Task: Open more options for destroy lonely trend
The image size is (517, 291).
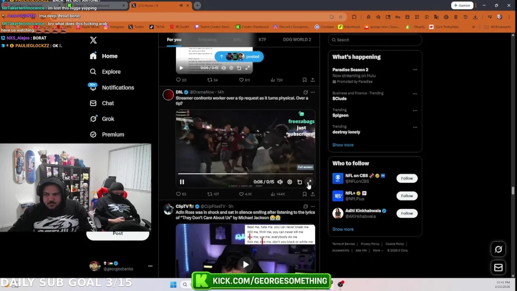Action: [x=415, y=127]
